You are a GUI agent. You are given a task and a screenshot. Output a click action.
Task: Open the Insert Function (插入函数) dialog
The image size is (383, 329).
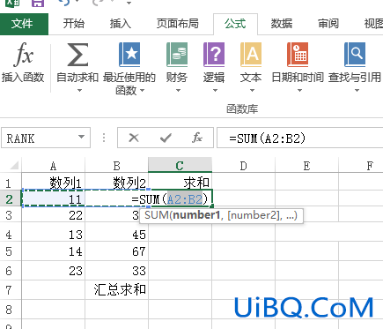(23, 63)
